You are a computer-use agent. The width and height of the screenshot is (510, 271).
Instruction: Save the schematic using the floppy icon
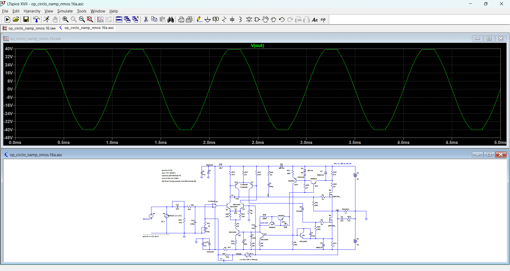(26, 19)
